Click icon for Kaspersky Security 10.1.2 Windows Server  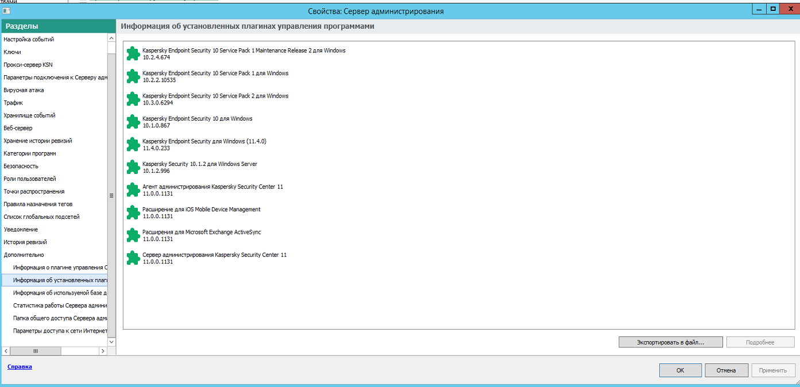(x=133, y=167)
